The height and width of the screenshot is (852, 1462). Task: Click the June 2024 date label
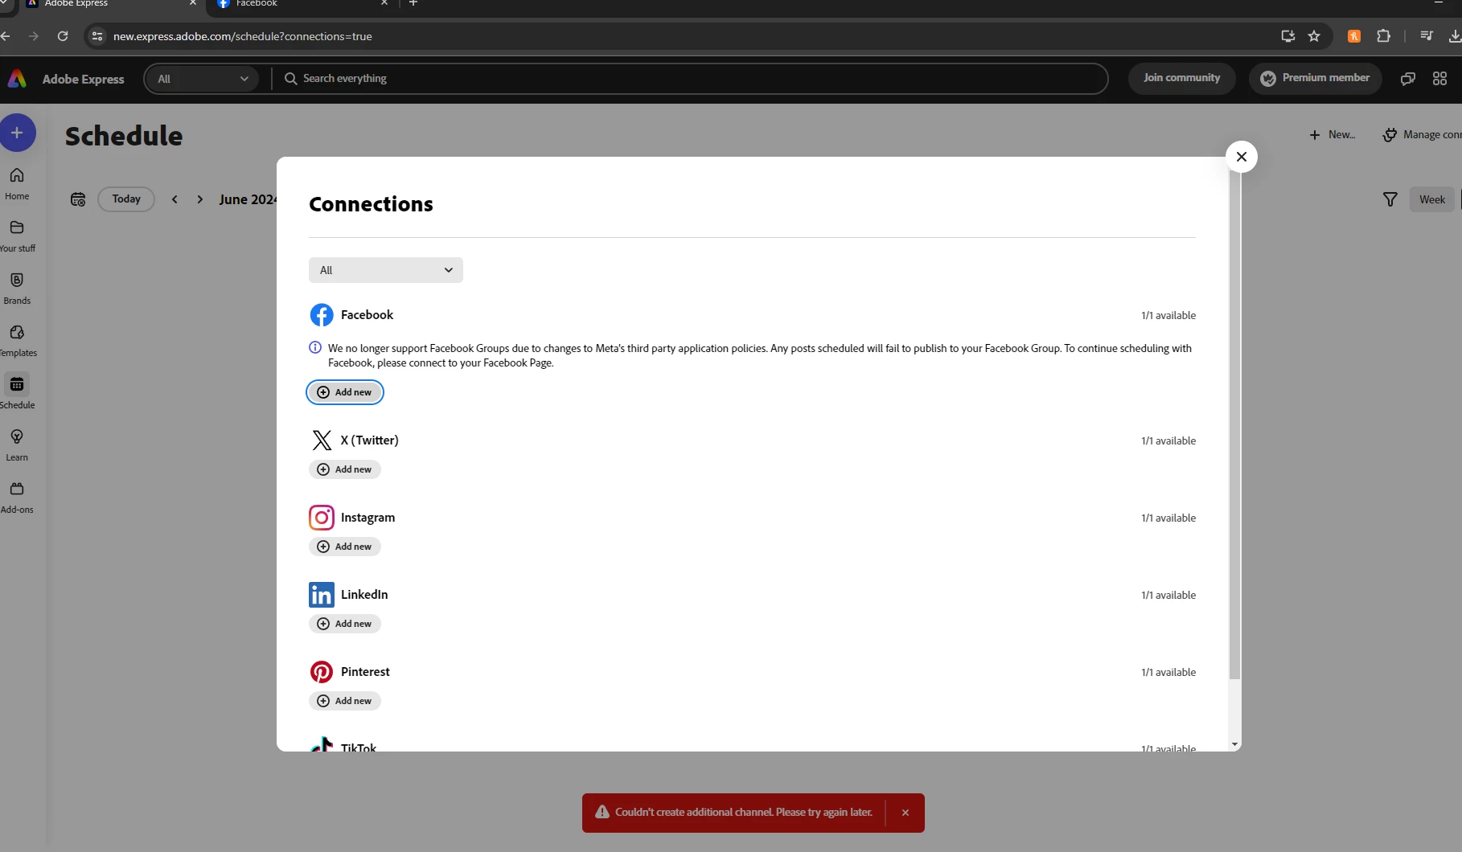click(248, 199)
